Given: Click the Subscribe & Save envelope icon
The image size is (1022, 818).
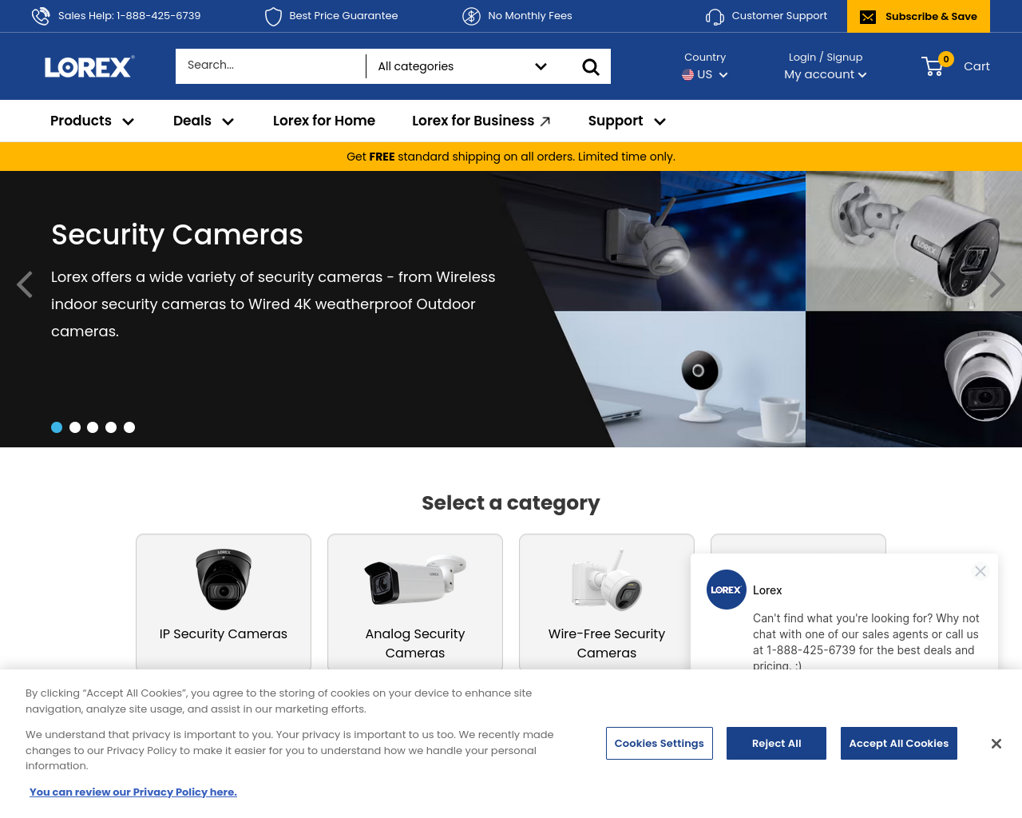Looking at the screenshot, I should pyautogui.click(x=868, y=17).
